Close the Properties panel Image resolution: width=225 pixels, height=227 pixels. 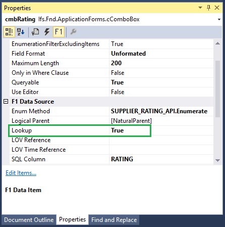[x=217, y=8]
